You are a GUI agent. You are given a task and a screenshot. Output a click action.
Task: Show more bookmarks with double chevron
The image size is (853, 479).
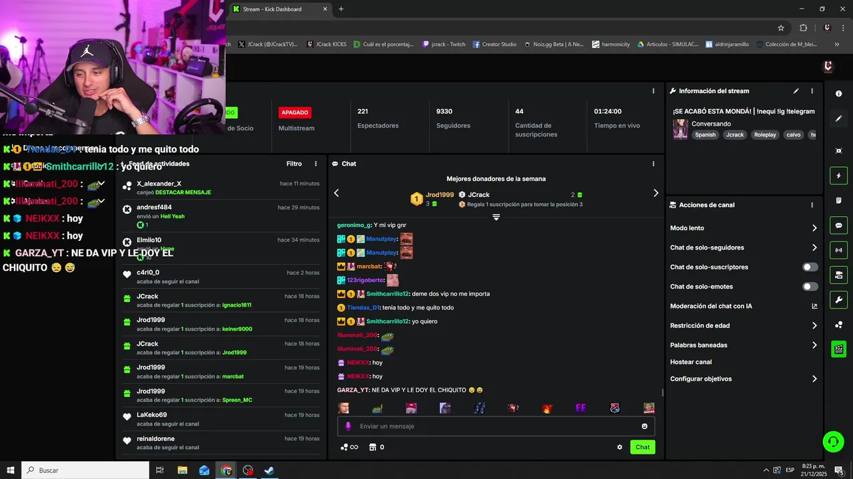click(x=838, y=45)
